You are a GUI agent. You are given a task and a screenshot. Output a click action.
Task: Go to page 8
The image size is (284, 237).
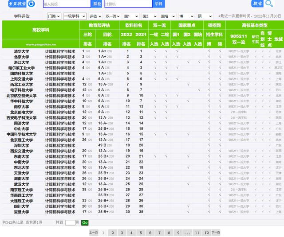169,233
